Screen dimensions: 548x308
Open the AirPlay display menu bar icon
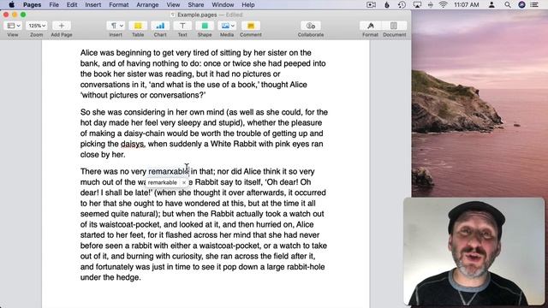(417, 4)
